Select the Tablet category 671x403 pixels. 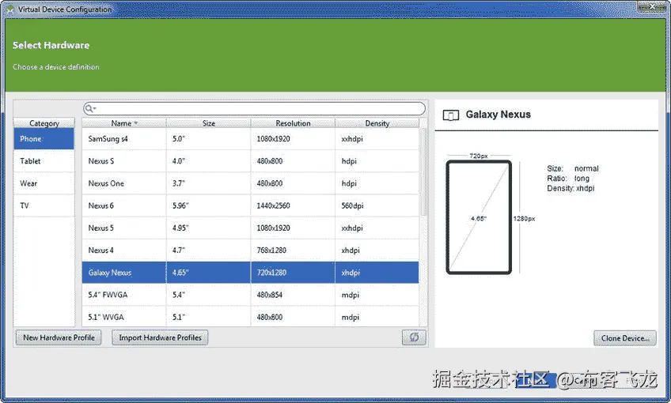[x=44, y=161]
